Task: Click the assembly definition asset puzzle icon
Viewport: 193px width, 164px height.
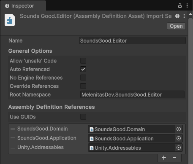Action: [x=10, y=20]
